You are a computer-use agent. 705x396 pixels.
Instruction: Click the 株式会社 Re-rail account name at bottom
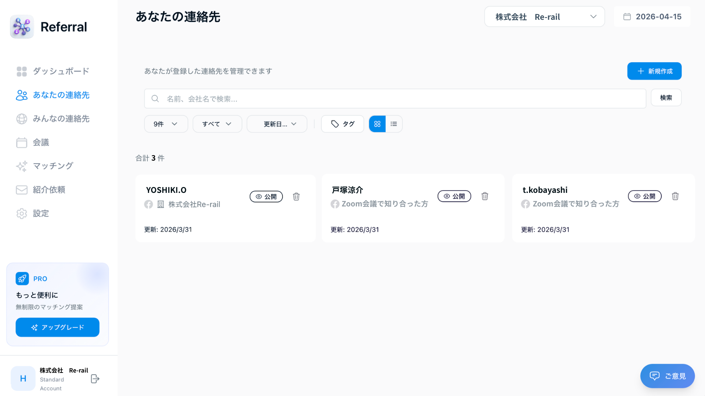point(64,370)
